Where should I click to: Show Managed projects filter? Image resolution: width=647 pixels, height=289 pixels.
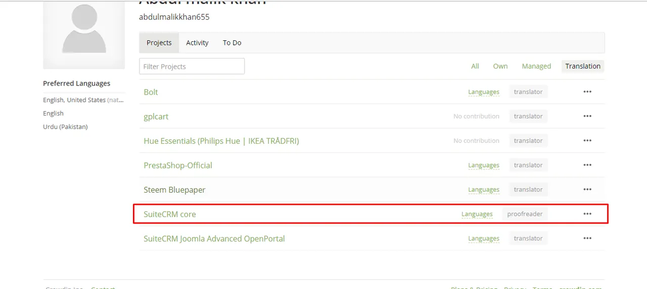pyautogui.click(x=536, y=66)
